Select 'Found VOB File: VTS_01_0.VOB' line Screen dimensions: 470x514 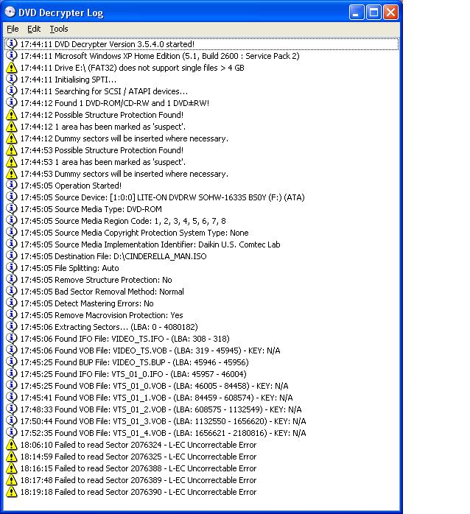154,386
